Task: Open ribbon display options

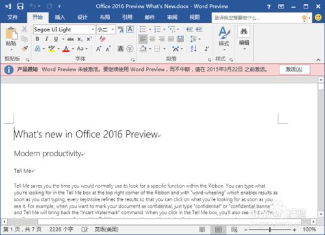Action: click(x=281, y=7)
